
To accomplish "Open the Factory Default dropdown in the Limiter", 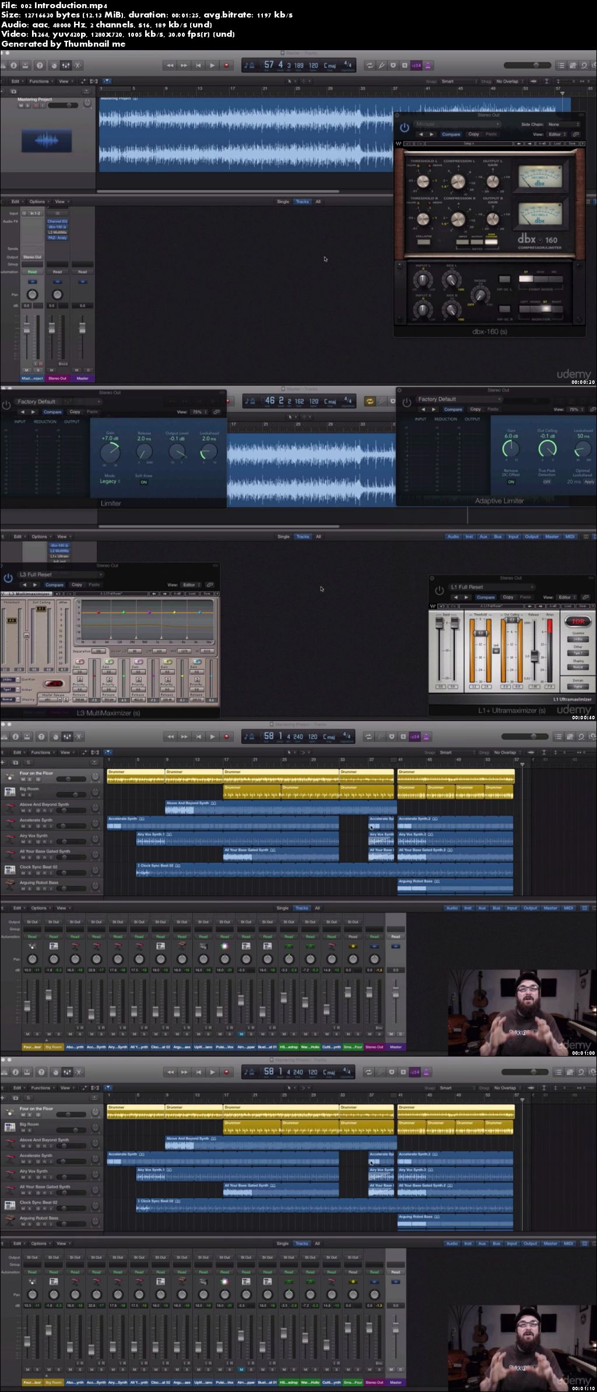I will click(58, 401).
